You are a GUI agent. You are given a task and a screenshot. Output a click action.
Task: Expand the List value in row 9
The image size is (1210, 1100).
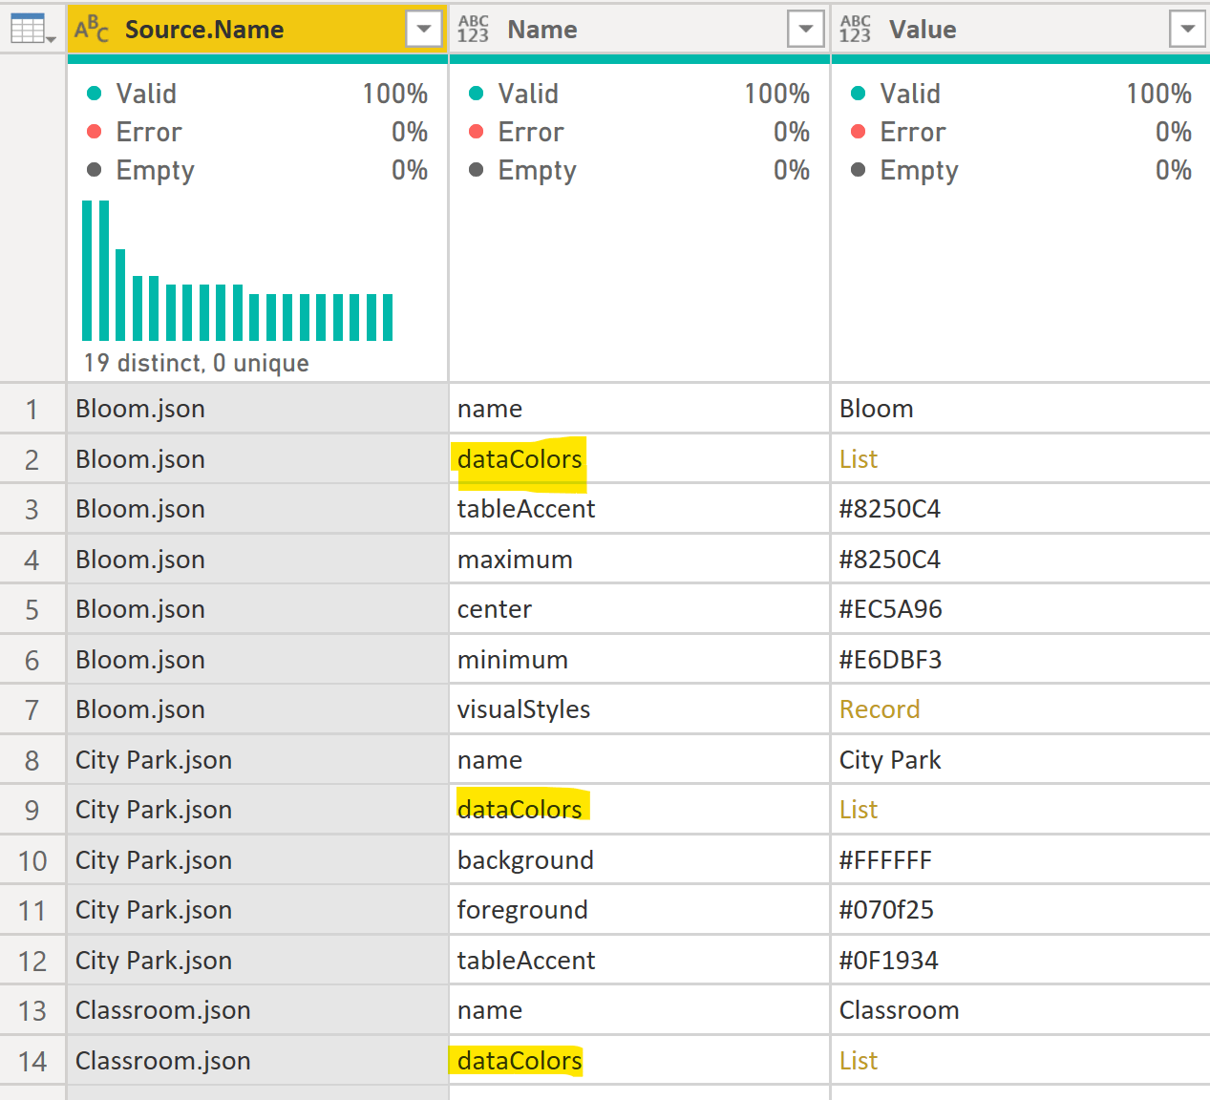point(859,810)
